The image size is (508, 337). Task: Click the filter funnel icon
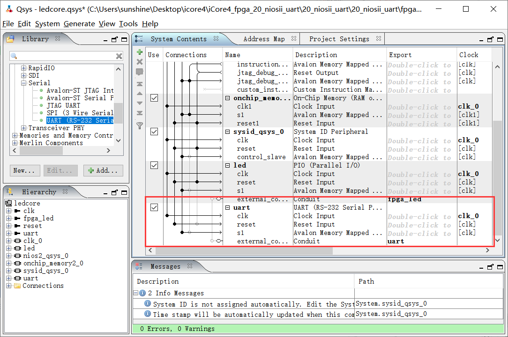tap(139, 125)
